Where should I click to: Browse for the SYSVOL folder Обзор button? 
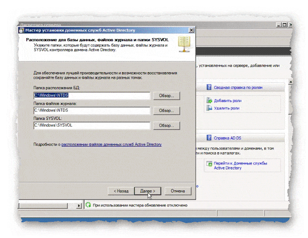coord(166,126)
